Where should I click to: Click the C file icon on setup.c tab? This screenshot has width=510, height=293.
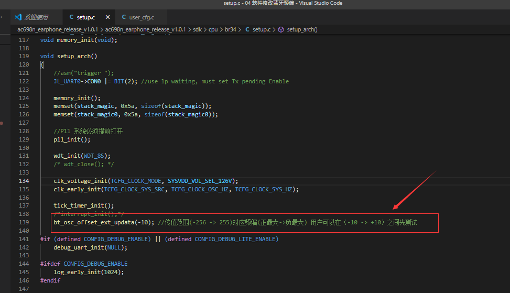(72, 17)
